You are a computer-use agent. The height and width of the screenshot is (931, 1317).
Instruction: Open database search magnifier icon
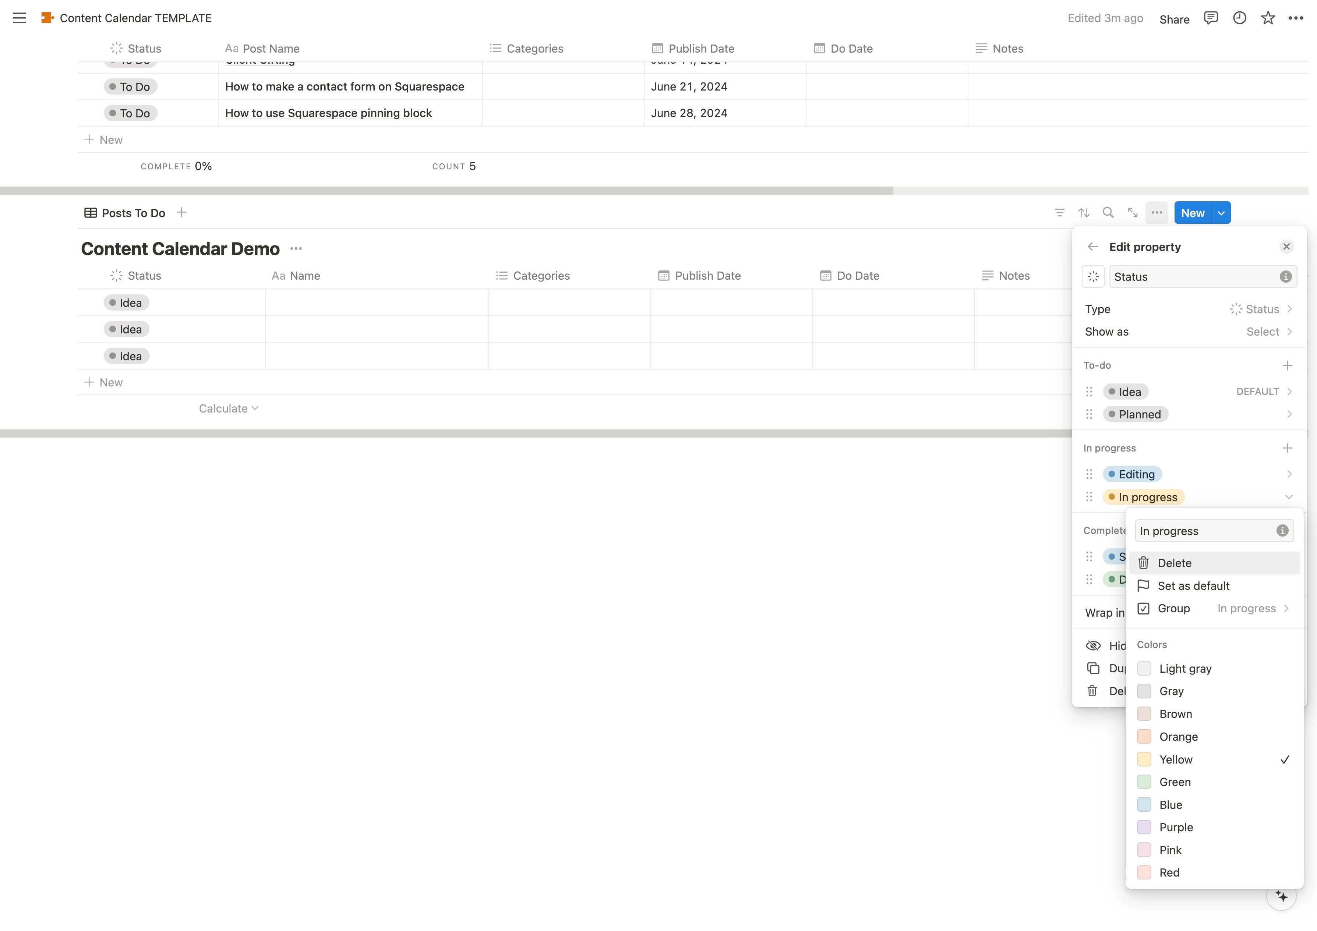[1108, 213]
